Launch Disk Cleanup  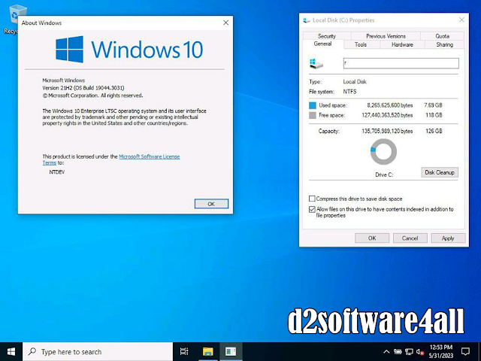440,172
